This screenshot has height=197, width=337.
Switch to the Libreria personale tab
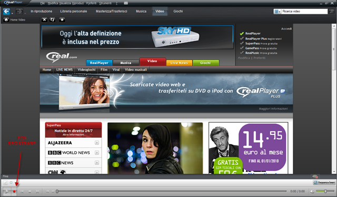pos(74,12)
